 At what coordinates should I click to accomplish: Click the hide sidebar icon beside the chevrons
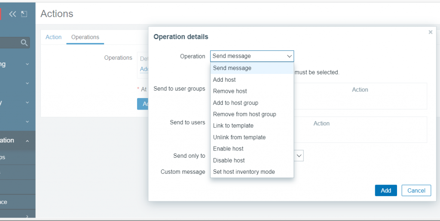pos(24,14)
